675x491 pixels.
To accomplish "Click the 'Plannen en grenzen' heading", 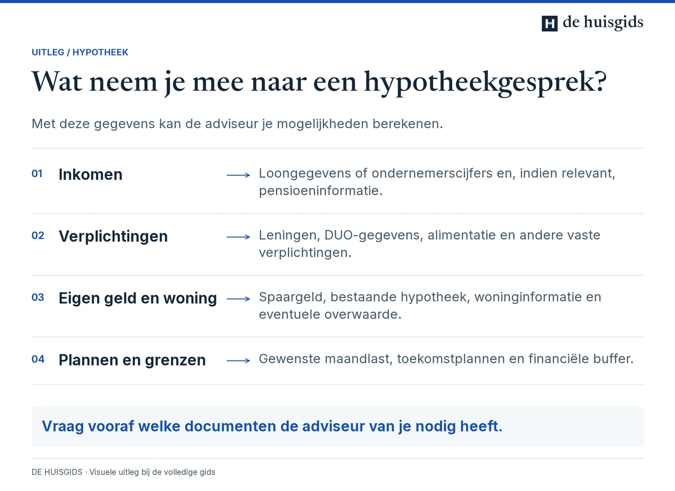I will click(x=132, y=360).
